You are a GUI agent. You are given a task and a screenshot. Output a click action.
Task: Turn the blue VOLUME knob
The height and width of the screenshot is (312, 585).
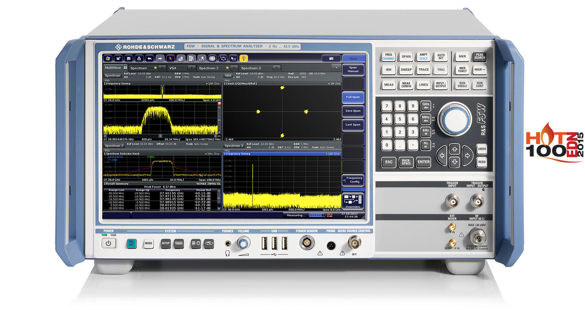coord(243,243)
